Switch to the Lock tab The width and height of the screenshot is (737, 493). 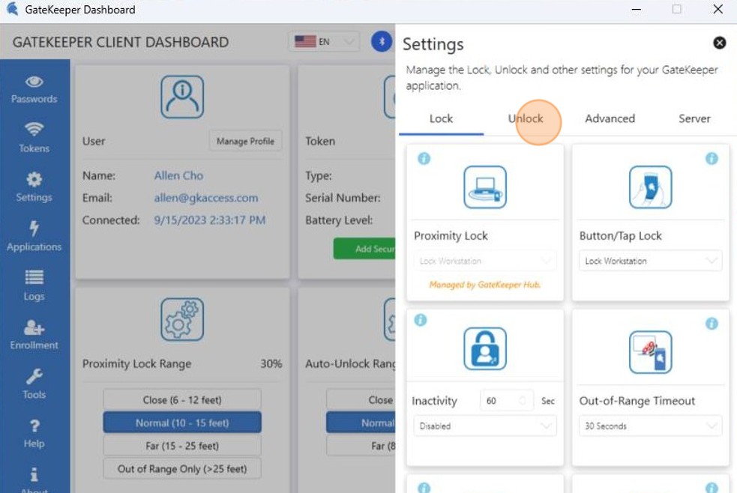441,119
